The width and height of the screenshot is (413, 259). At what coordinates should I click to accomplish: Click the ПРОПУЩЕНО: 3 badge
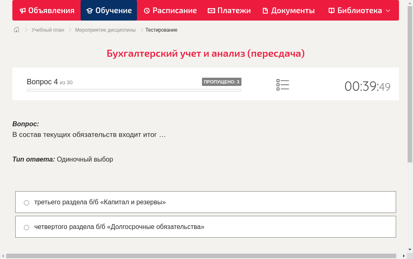[x=222, y=82]
